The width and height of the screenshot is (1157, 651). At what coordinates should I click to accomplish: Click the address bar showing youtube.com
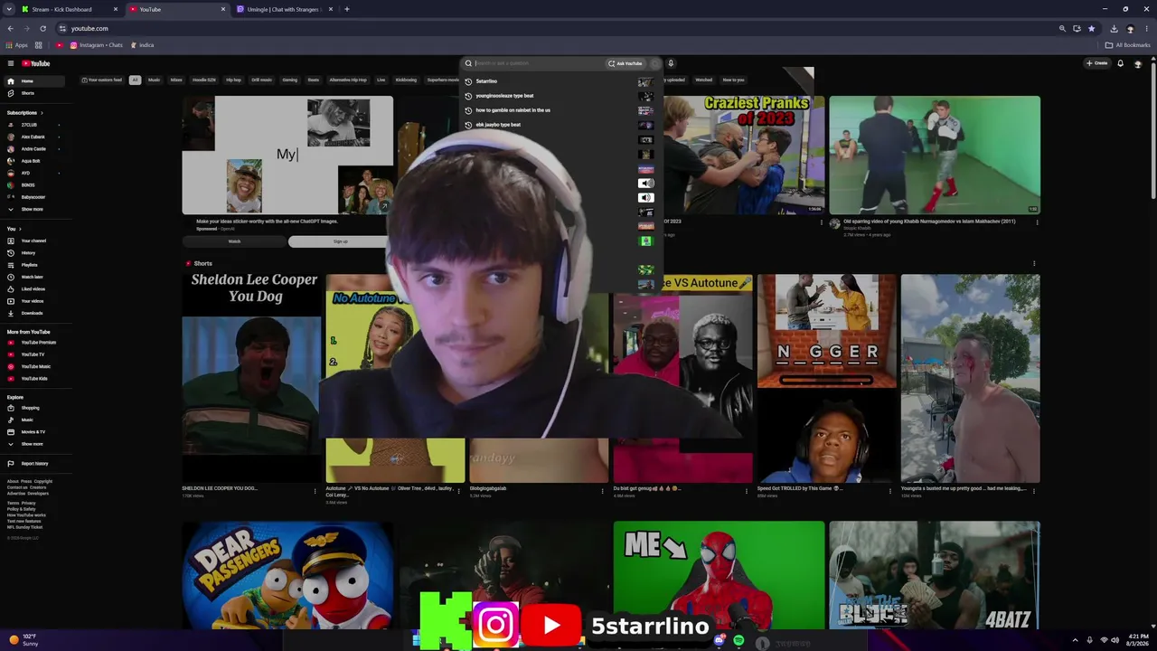[560, 28]
